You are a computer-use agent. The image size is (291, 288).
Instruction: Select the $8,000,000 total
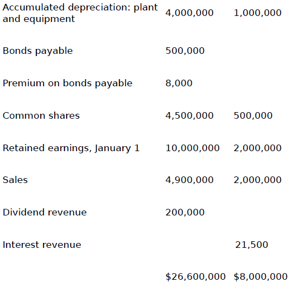coord(261,276)
